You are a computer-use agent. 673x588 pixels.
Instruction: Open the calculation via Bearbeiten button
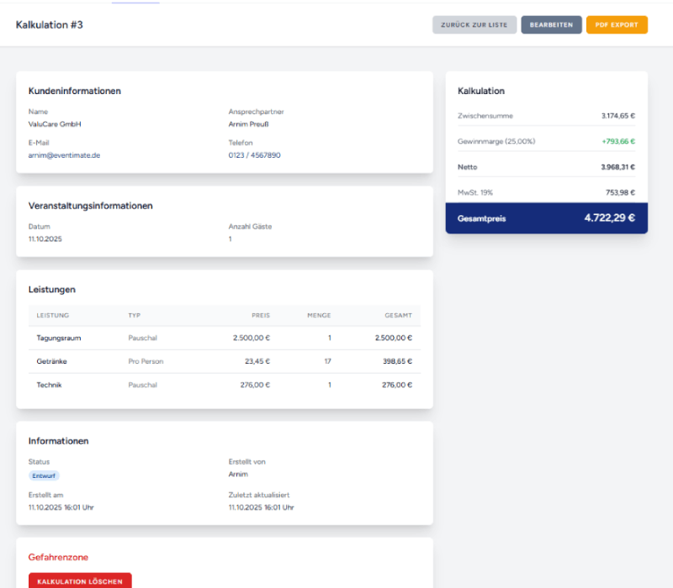[551, 25]
